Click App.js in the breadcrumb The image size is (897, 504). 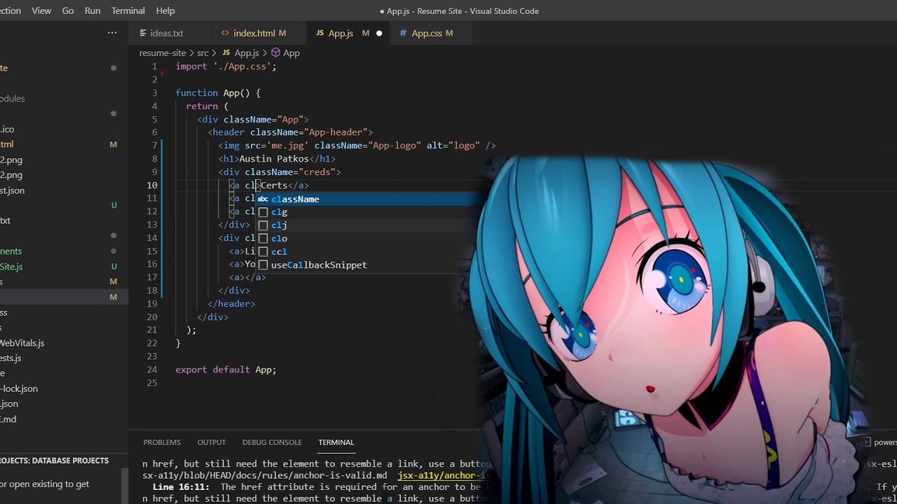tap(247, 52)
